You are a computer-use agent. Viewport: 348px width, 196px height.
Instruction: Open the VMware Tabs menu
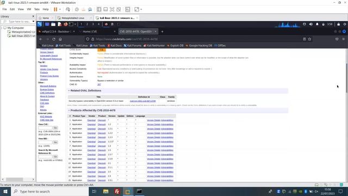(x=37, y=9)
